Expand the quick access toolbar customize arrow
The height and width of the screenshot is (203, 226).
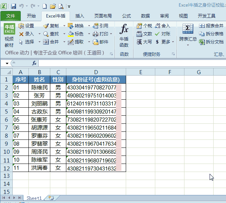tap(69, 7)
